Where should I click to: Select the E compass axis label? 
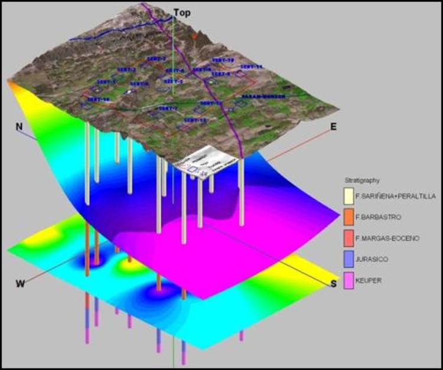click(x=334, y=127)
